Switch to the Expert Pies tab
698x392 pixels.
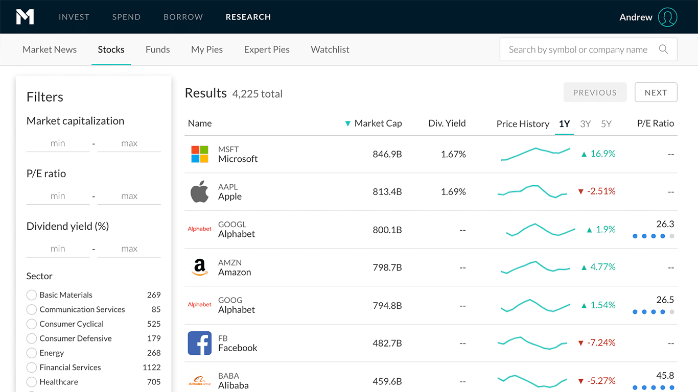coord(267,50)
